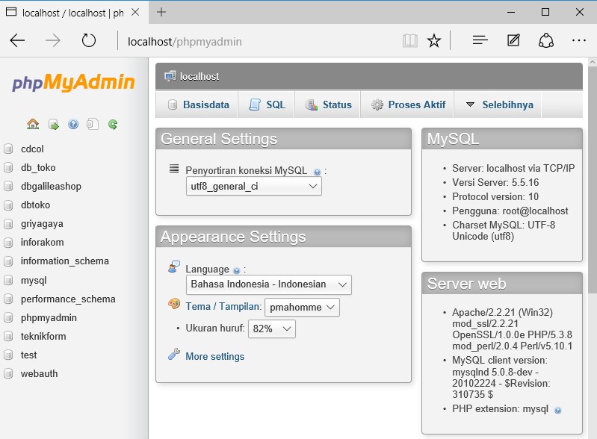Click the wrench icon beside More settings

coord(174,354)
